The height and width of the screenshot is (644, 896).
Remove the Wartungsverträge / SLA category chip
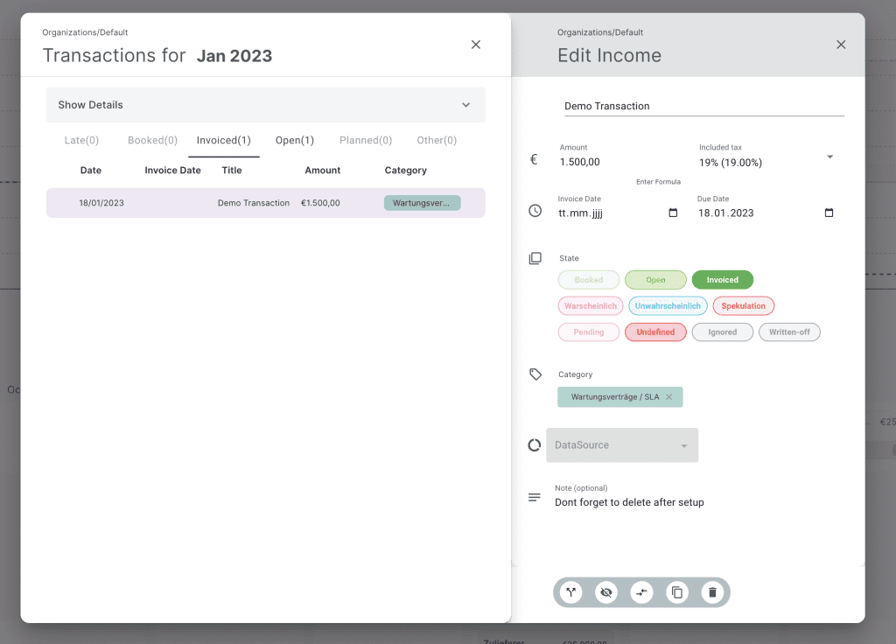click(x=669, y=397)
